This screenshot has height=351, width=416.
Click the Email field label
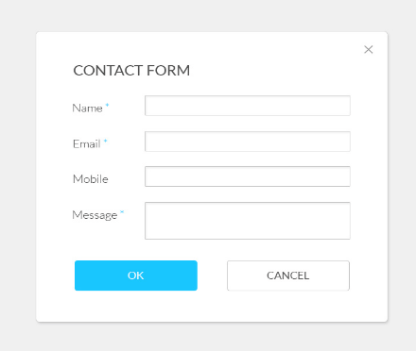(x=87, y=144)
